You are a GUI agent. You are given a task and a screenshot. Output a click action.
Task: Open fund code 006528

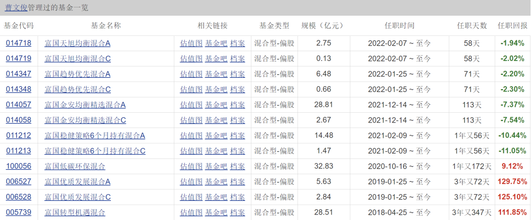click(x=18, y=197)
